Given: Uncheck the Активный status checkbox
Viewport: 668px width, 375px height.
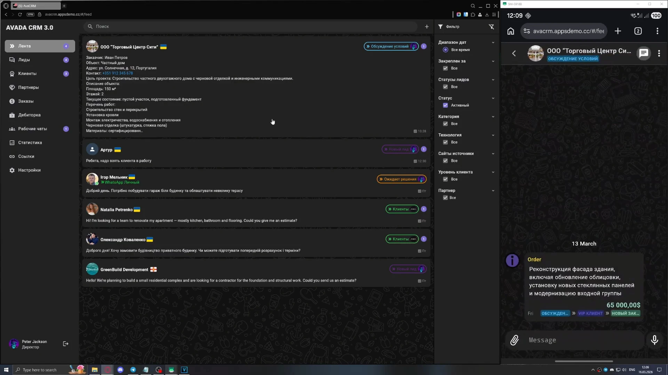Looking at the screenshot, I should point(445,105).
